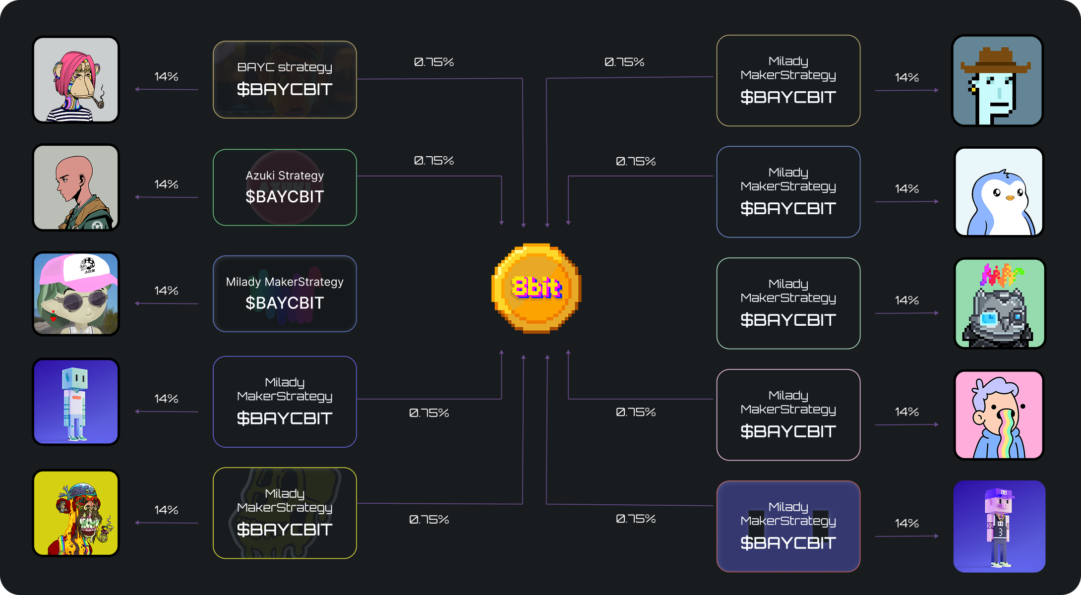Click the CryptoPunk with cowboy hat
The width and height of the screenshot is (1081, 595).
pos(997,80)
